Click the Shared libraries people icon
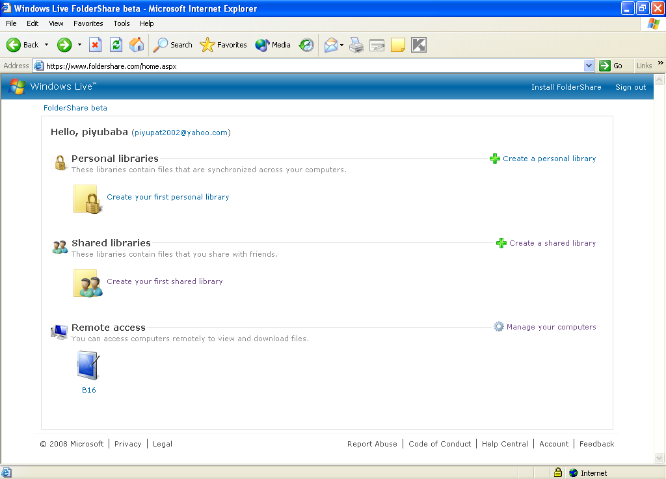Image resolution: width=666 pixels, height=479 pixels. (60, 247)
